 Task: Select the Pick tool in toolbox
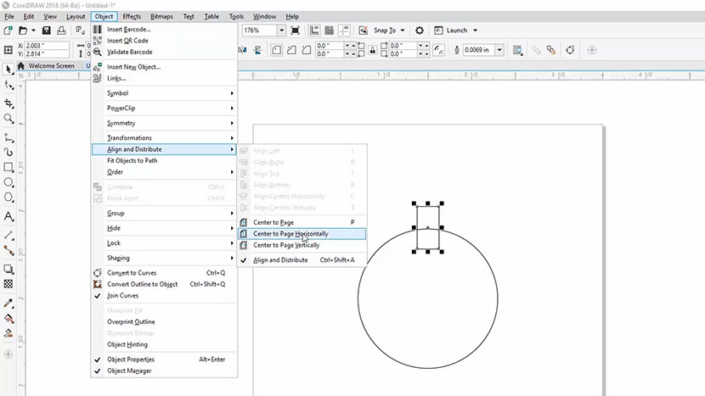click(8, 70)
